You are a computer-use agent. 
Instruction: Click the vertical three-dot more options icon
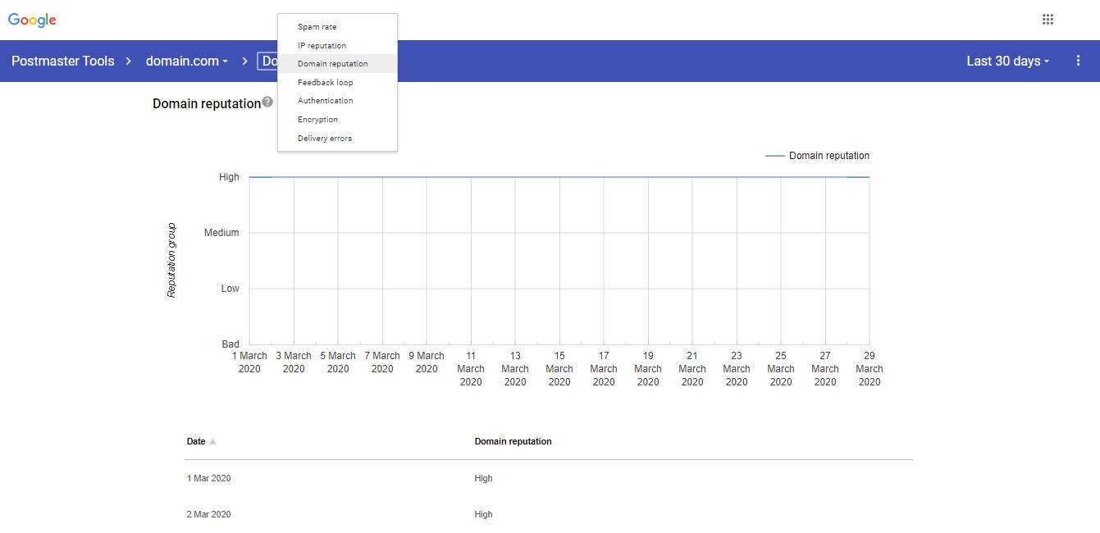click(1078, 61)
